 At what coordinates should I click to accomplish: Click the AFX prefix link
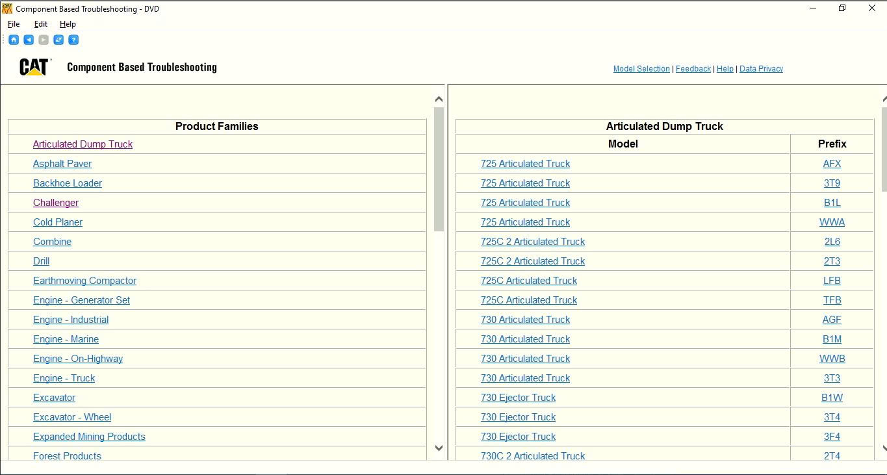[832, 164]
